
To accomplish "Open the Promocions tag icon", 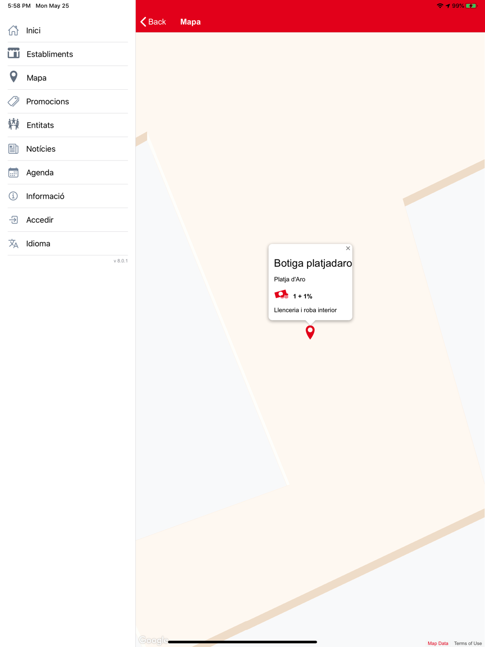I will pyautogui.click(x=14, y=101).
